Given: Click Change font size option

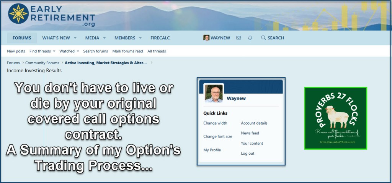Looking at the screenshot, I should tap(217, 136).
